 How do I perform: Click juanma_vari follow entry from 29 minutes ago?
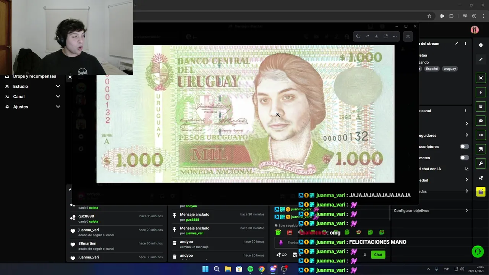point(117,232)
